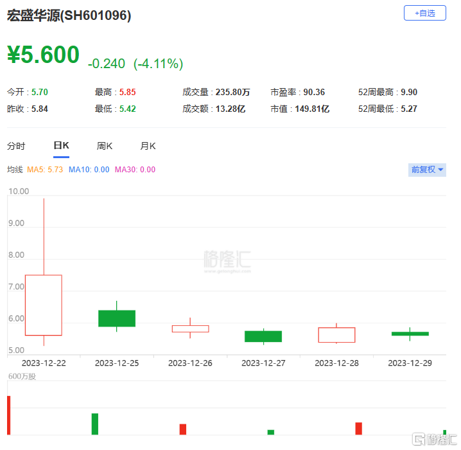Click the 2023-12-28 date axis label
Viewport: 461px width, 450px height.
[x=336, y=363]
